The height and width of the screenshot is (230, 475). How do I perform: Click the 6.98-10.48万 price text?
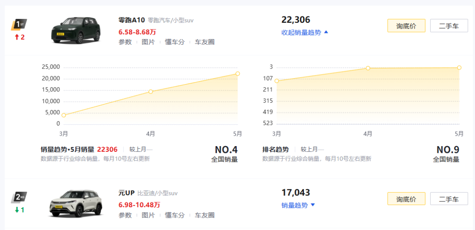pos(139,205)
